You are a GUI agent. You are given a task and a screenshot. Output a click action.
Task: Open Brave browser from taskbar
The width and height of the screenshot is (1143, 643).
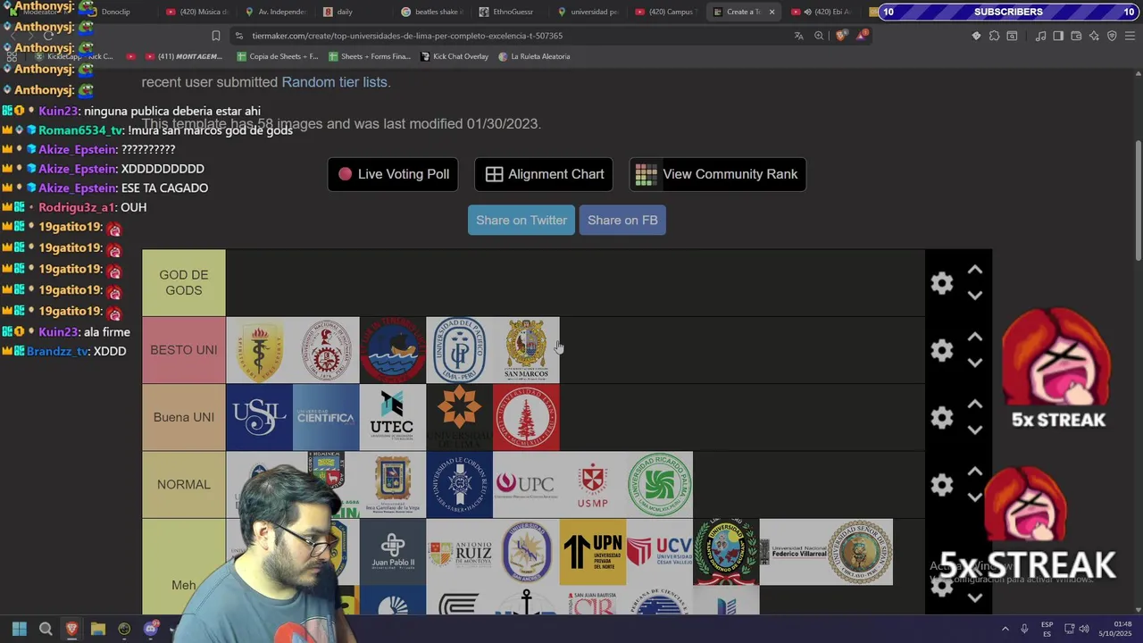(71, 629)
